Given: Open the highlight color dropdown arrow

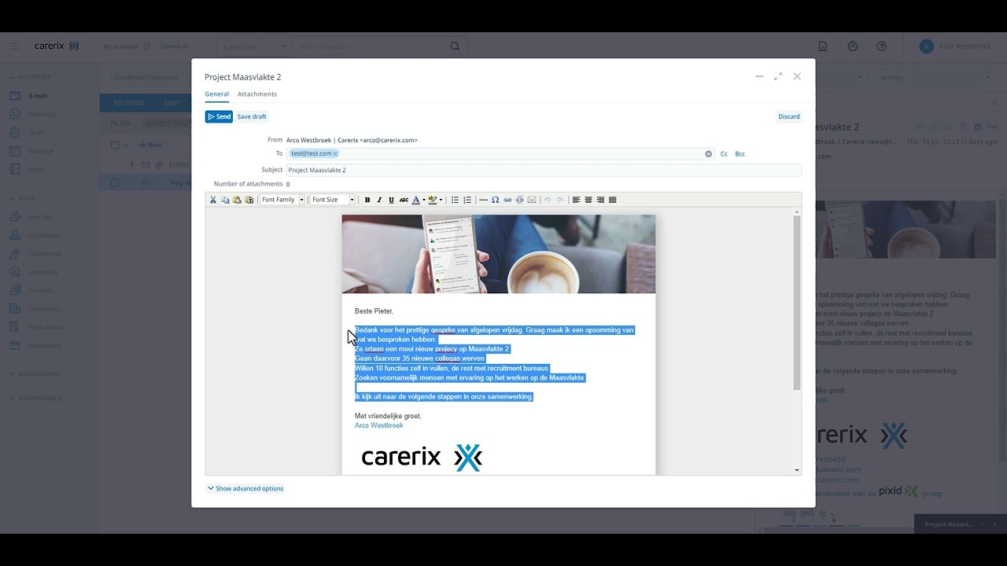Looking at the screenshot, I should click(x=441, y=200).
